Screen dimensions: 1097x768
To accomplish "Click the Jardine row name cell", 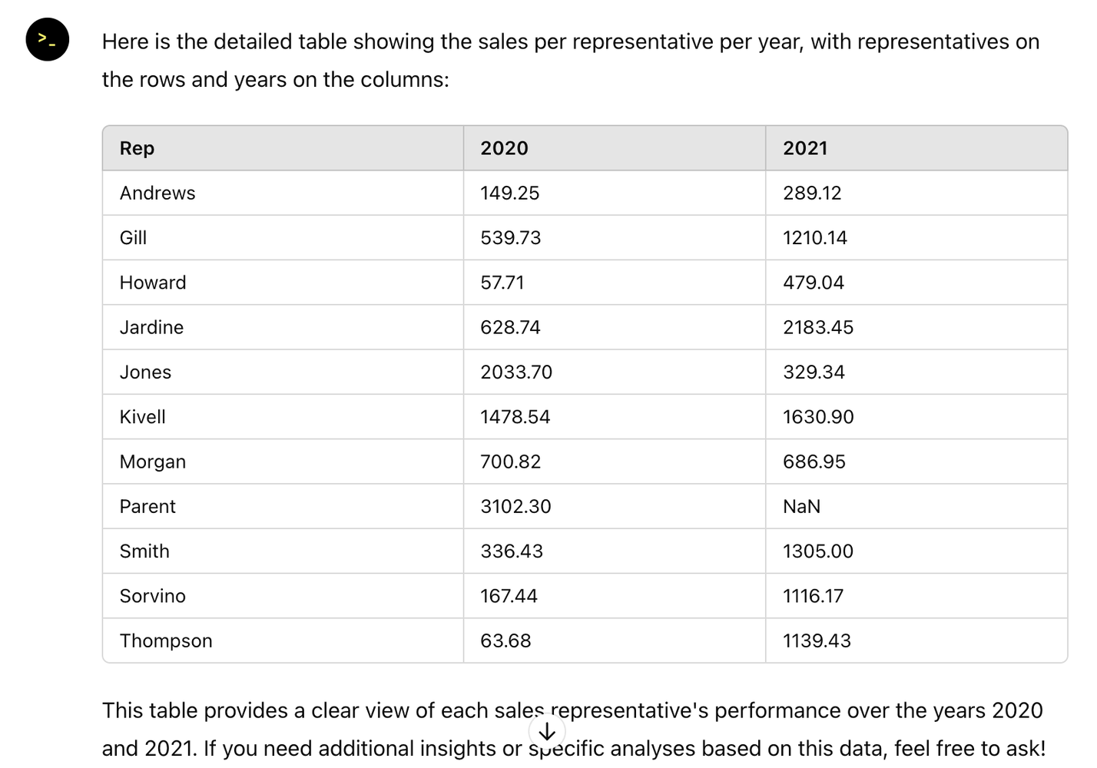I will point(151,327).
